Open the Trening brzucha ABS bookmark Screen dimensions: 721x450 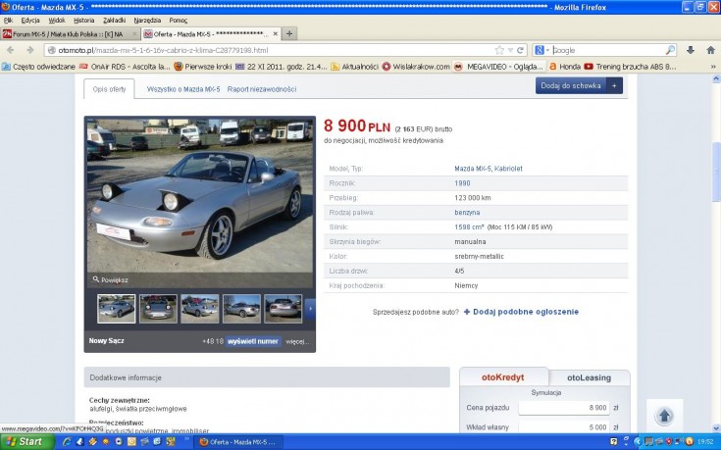(630, 67)
